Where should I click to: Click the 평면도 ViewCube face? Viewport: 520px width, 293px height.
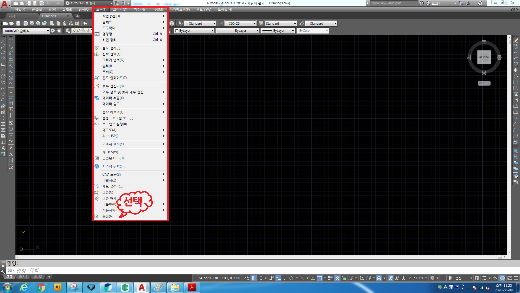[484, 57]
